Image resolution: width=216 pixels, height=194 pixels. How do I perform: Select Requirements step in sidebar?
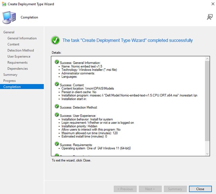pyautogui.click(x=18, y=62)
